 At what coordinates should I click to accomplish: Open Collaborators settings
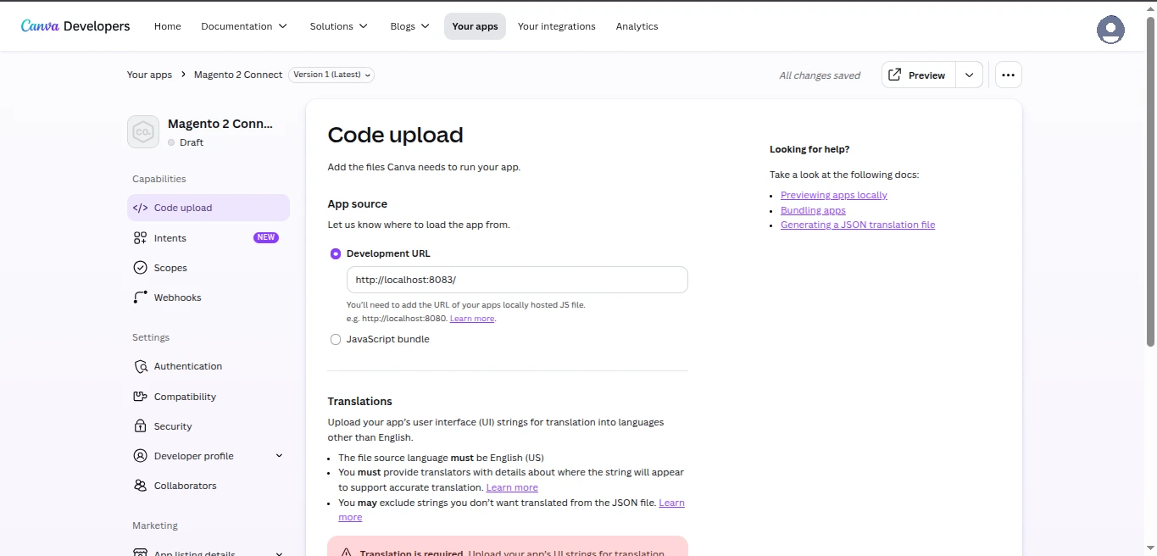[209, 486]
